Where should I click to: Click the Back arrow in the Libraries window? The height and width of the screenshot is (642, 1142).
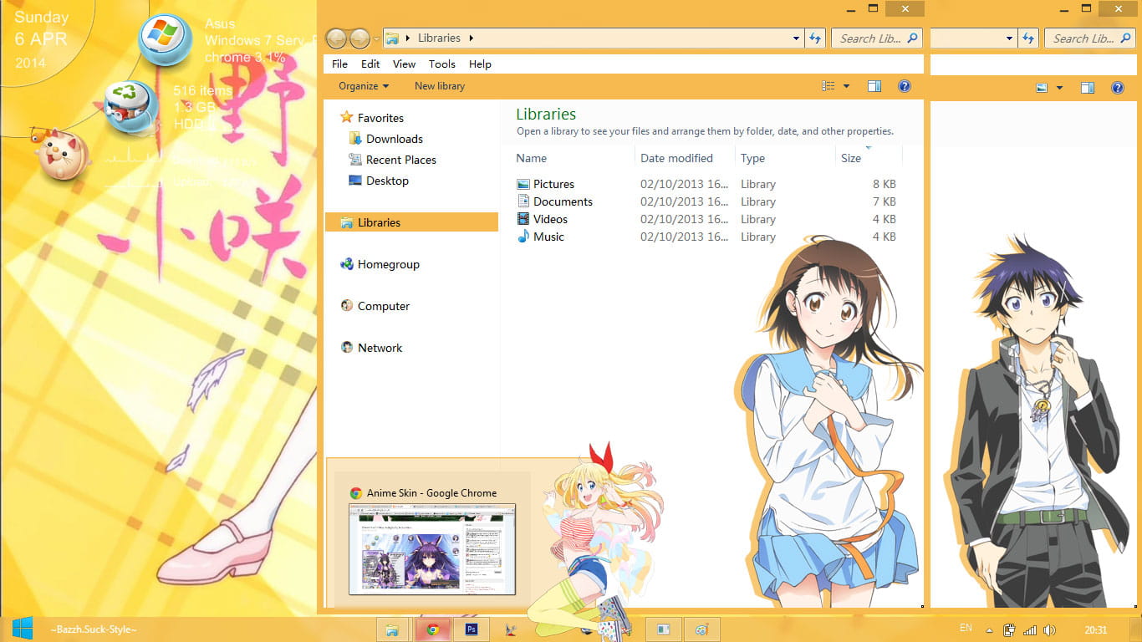336,38
